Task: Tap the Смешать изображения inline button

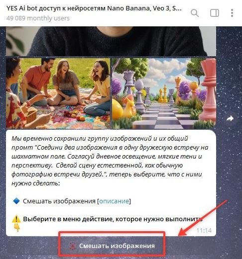Action: pos(112,246)
